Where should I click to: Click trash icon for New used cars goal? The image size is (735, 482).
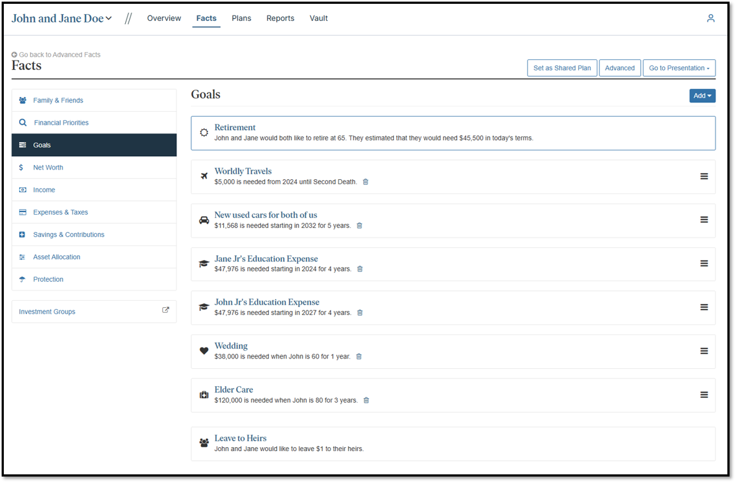[x=359, y=225]
